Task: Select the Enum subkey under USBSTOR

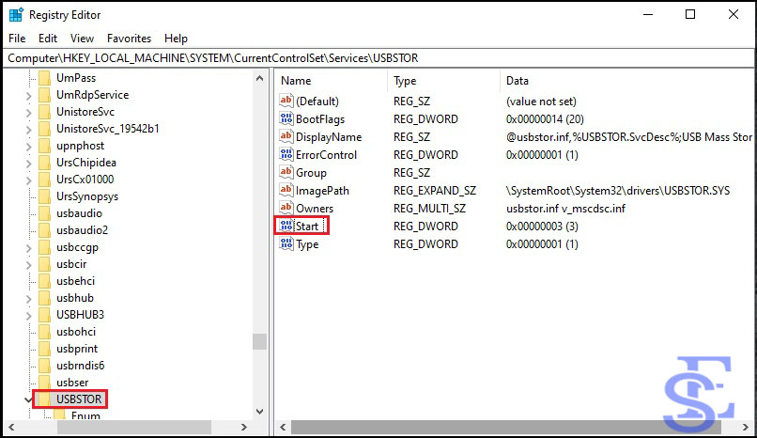Action: [85, 415]
